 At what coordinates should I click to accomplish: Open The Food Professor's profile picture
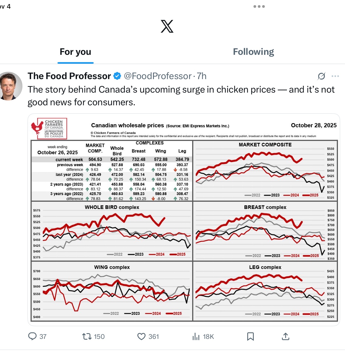pos(11,86)
